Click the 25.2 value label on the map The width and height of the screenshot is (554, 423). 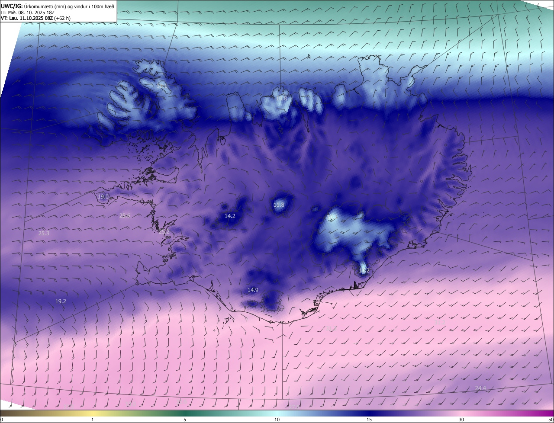coord(164,231)
